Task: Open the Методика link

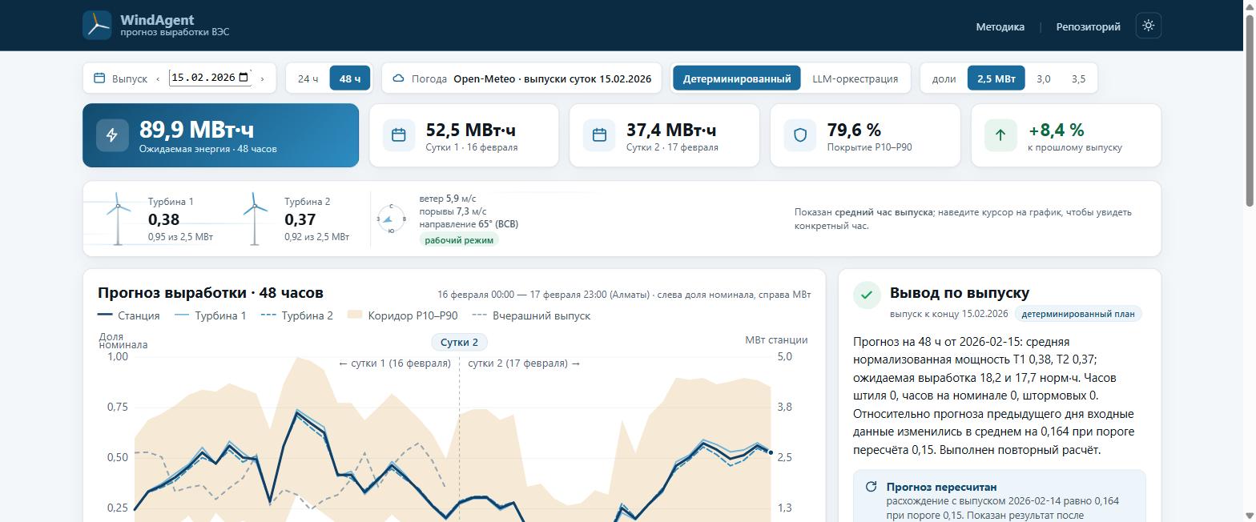Action: (x=1000, y=26)
